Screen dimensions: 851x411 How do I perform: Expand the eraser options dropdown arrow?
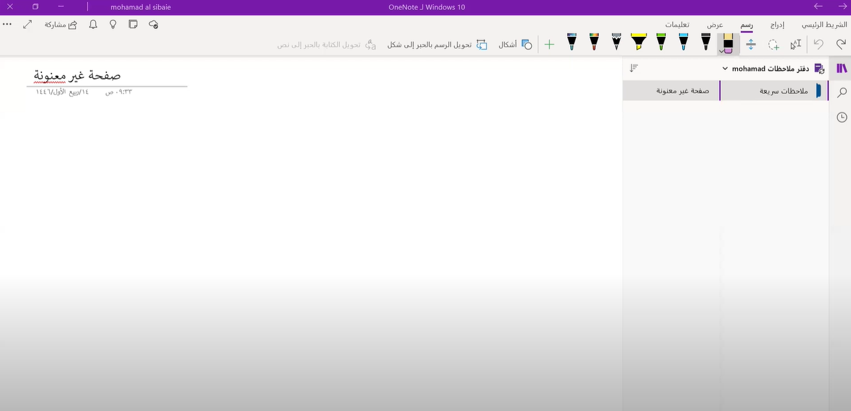(x=722, y=51)
